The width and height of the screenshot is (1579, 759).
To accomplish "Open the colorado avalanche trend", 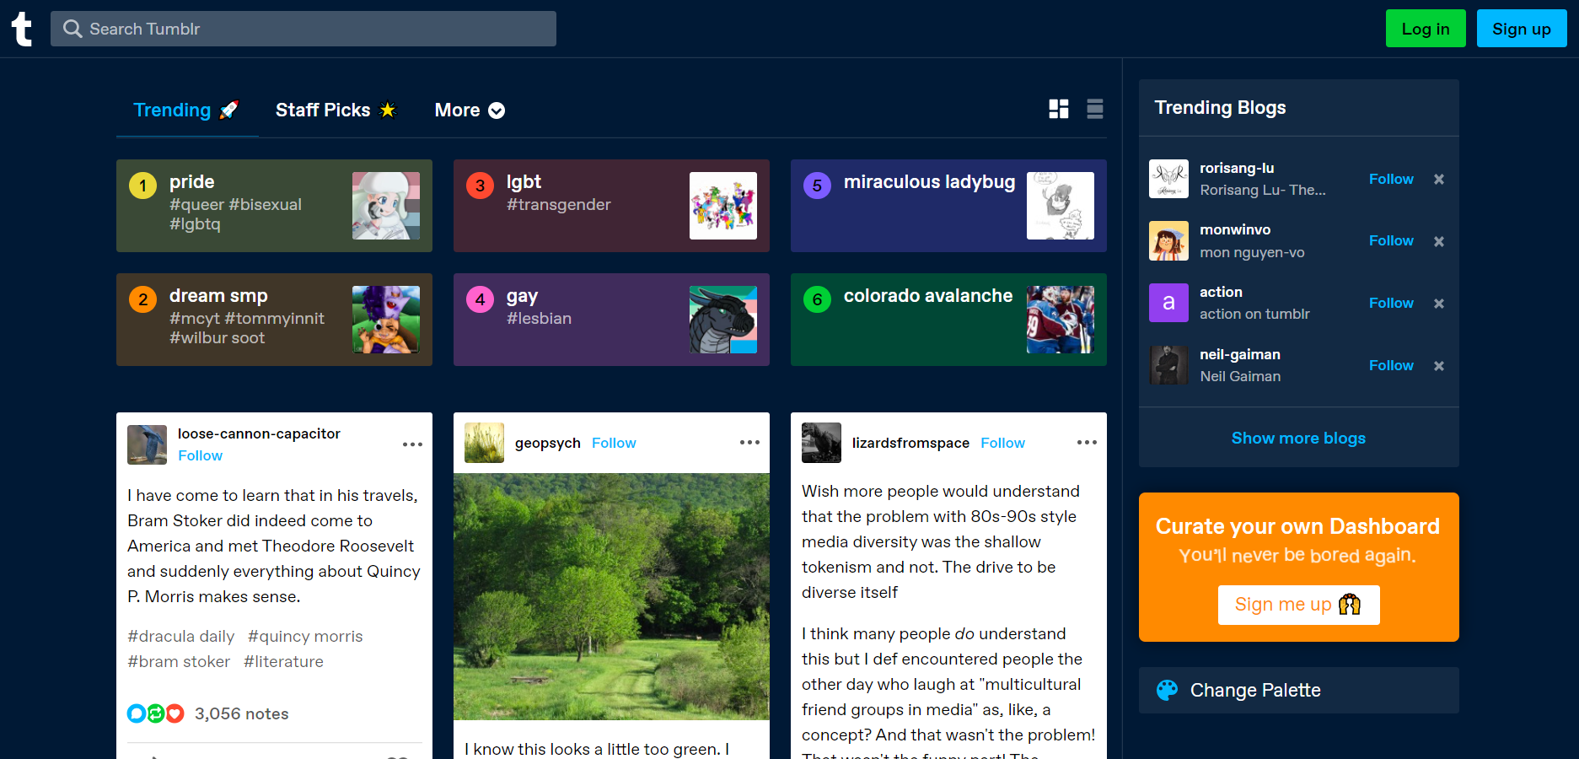I will (948, 320).
